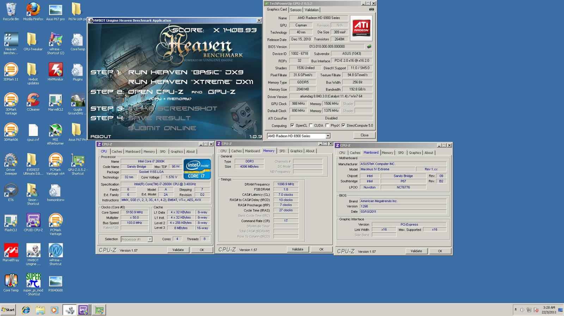Toggle the CUDA checkbox in GPU-Z
The height and width of the screenshot is (316, 564).
click(311, 125)
